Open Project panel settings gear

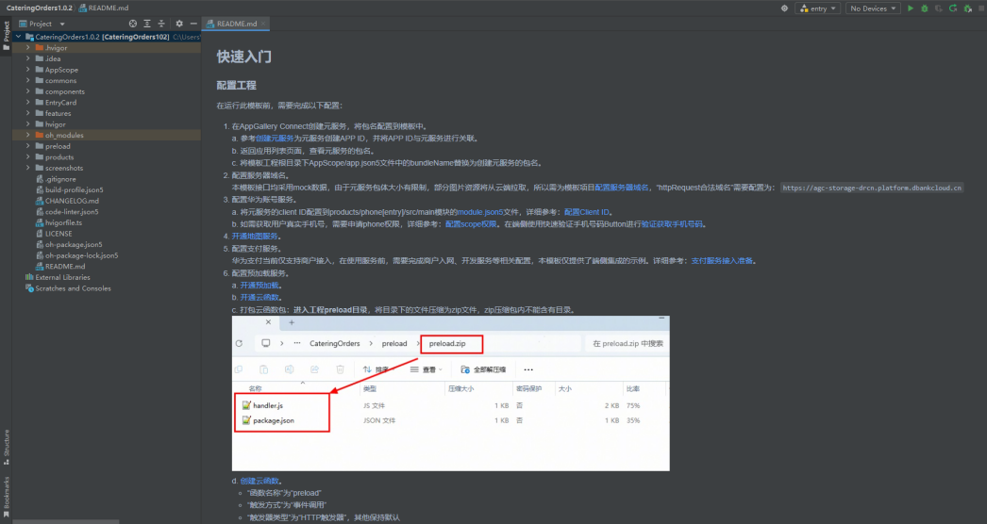pyautogui.click(x=179, y=23)
